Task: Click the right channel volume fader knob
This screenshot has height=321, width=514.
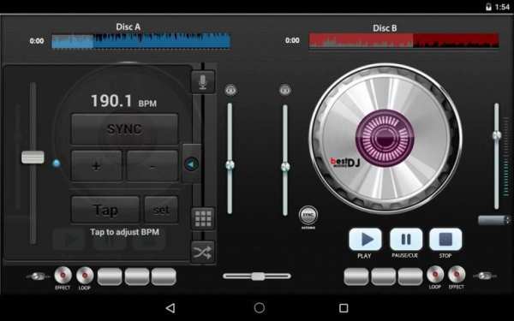Action: coord(285,167)
